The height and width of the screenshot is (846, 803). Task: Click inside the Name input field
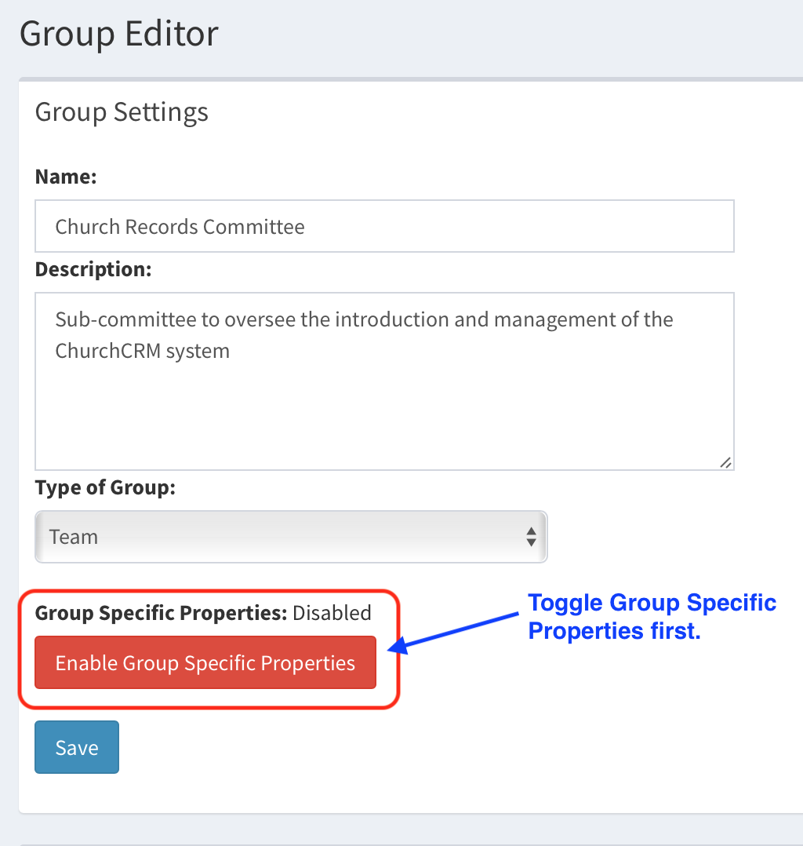click(384, 226)
